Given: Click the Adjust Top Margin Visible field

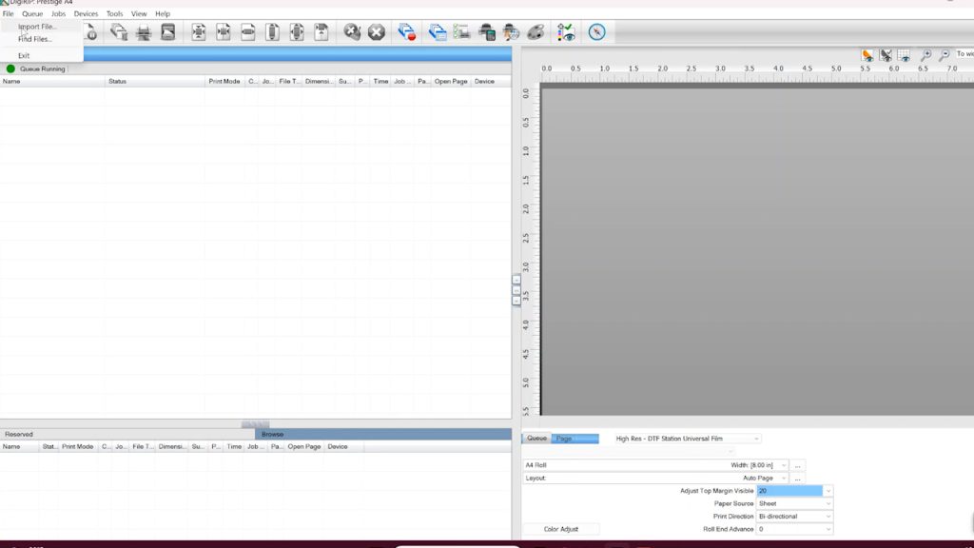Looking at the screenshot, I should click(x=789, y=491).
